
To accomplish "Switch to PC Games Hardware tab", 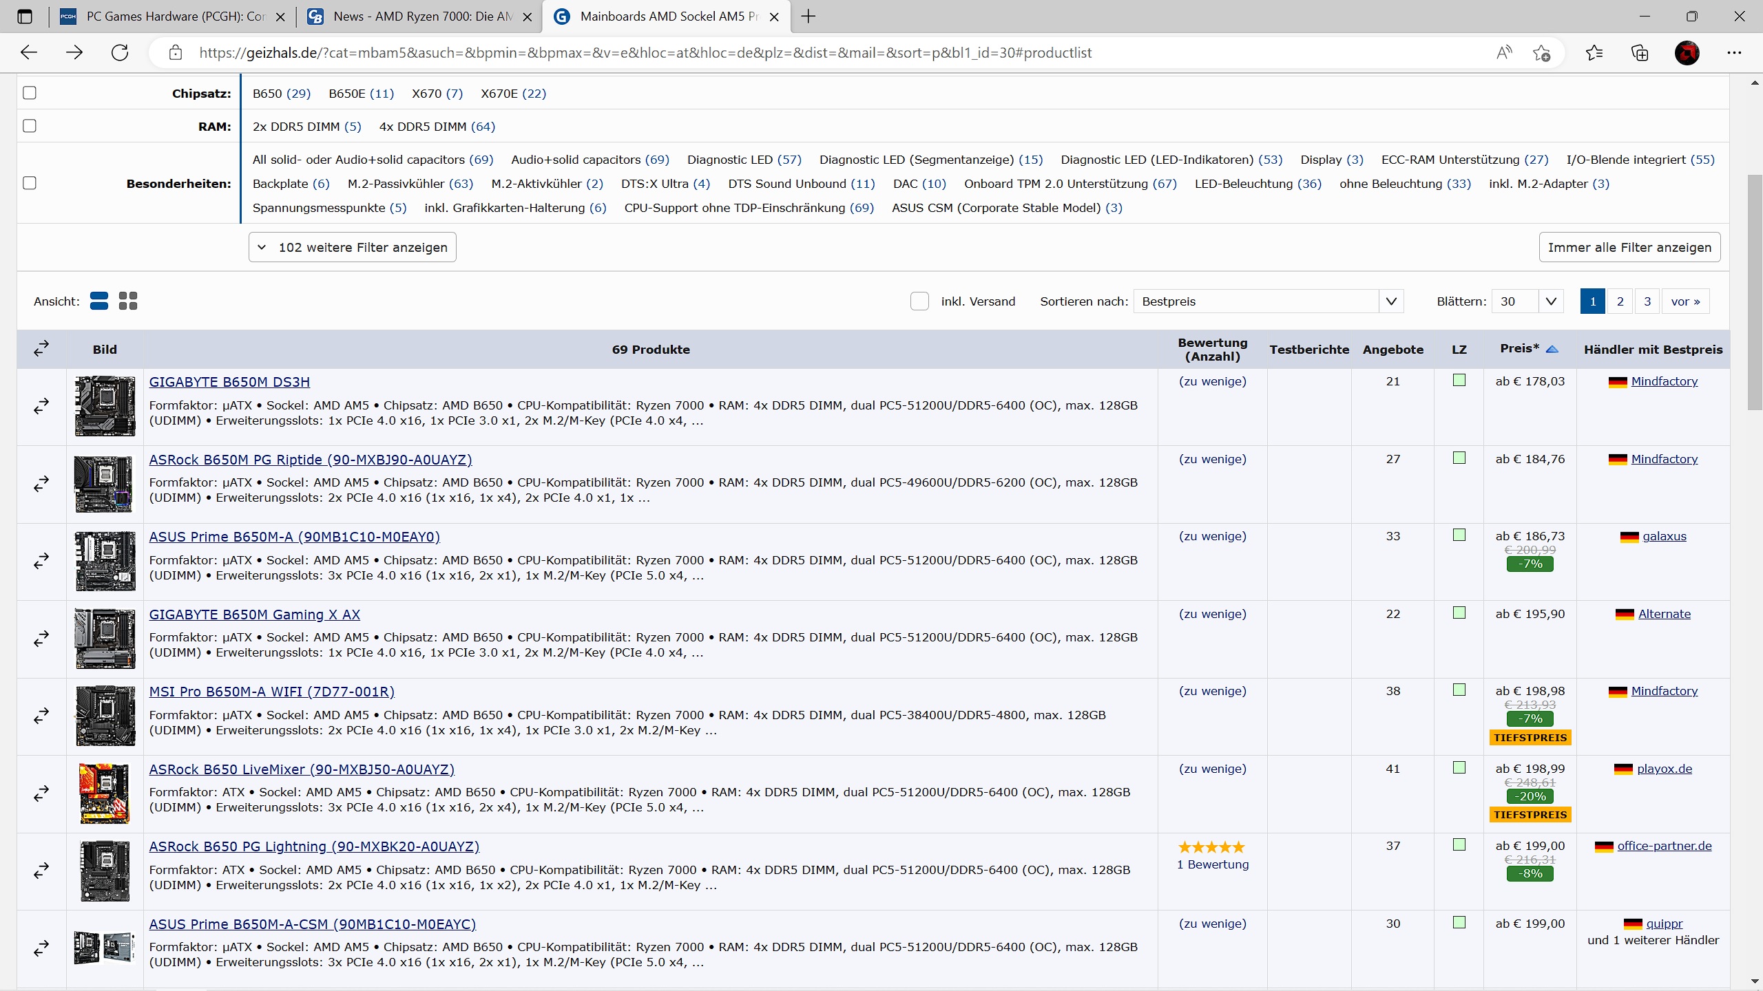I will coord(172,17).
